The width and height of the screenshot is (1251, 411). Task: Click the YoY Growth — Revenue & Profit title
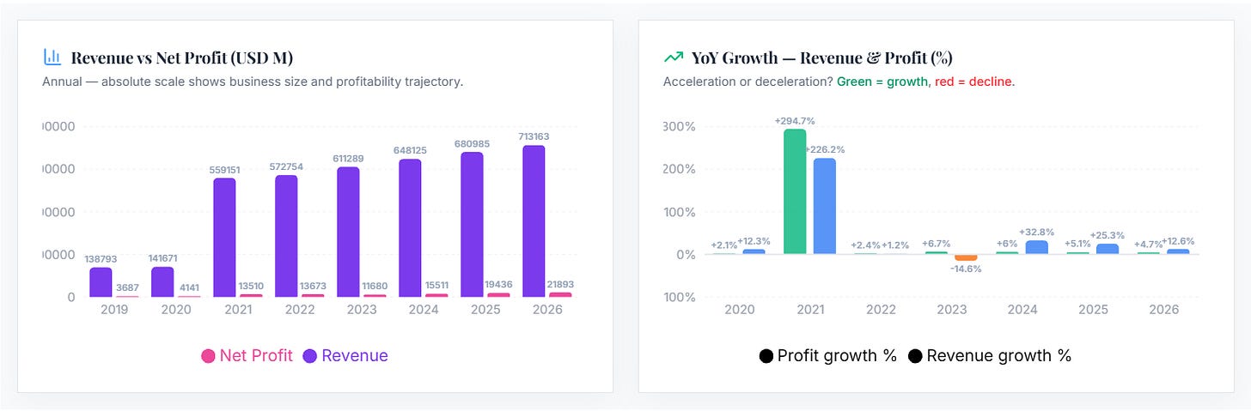tap(822, 57)
